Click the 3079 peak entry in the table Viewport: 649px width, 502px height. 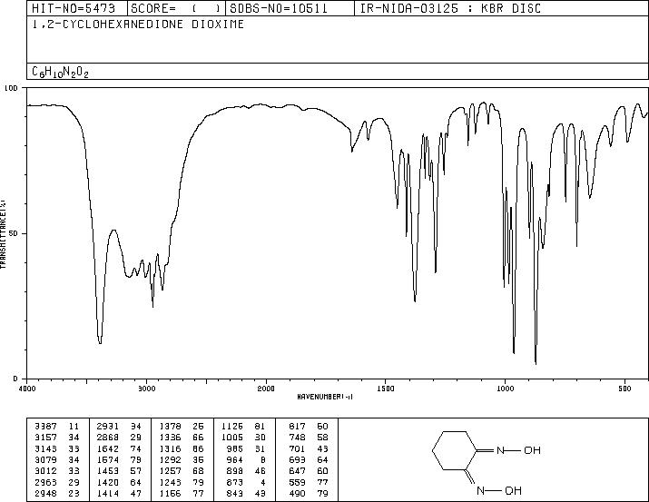tap(56, 459)
